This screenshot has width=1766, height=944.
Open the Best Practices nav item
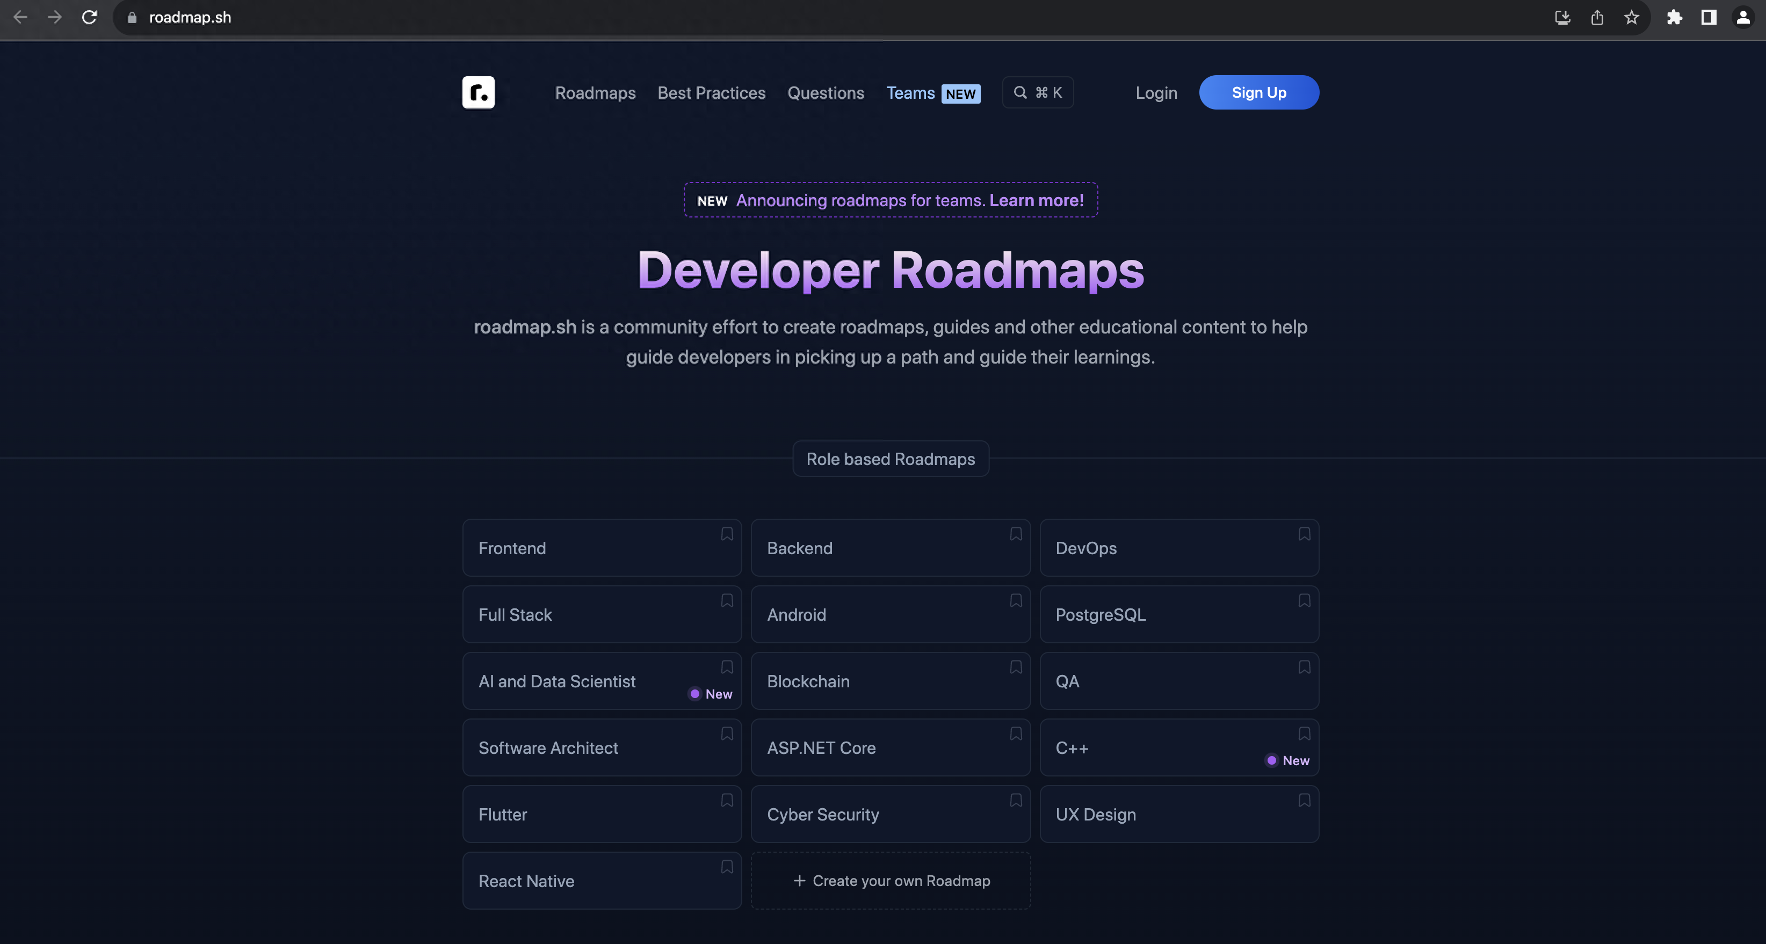pos(711,92)
